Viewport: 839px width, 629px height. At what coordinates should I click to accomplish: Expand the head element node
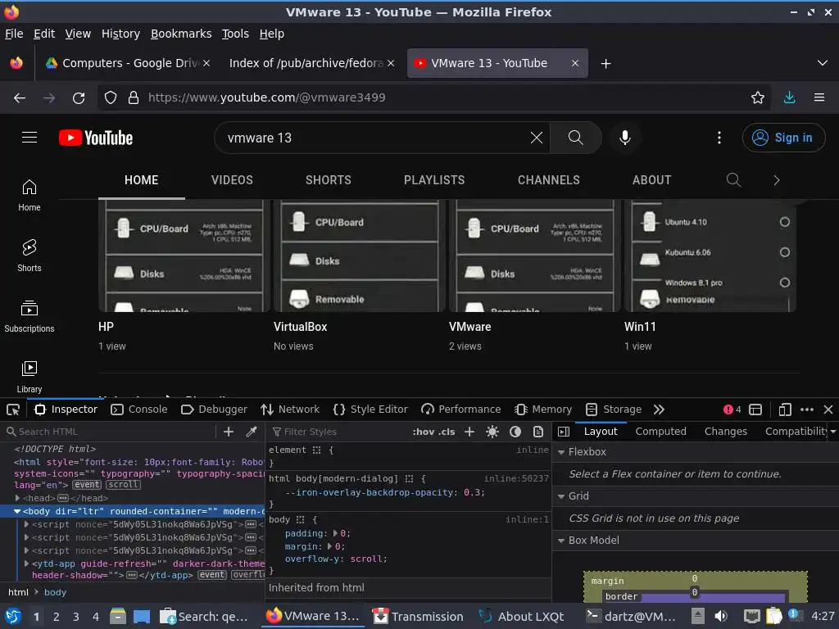point(17,498)
